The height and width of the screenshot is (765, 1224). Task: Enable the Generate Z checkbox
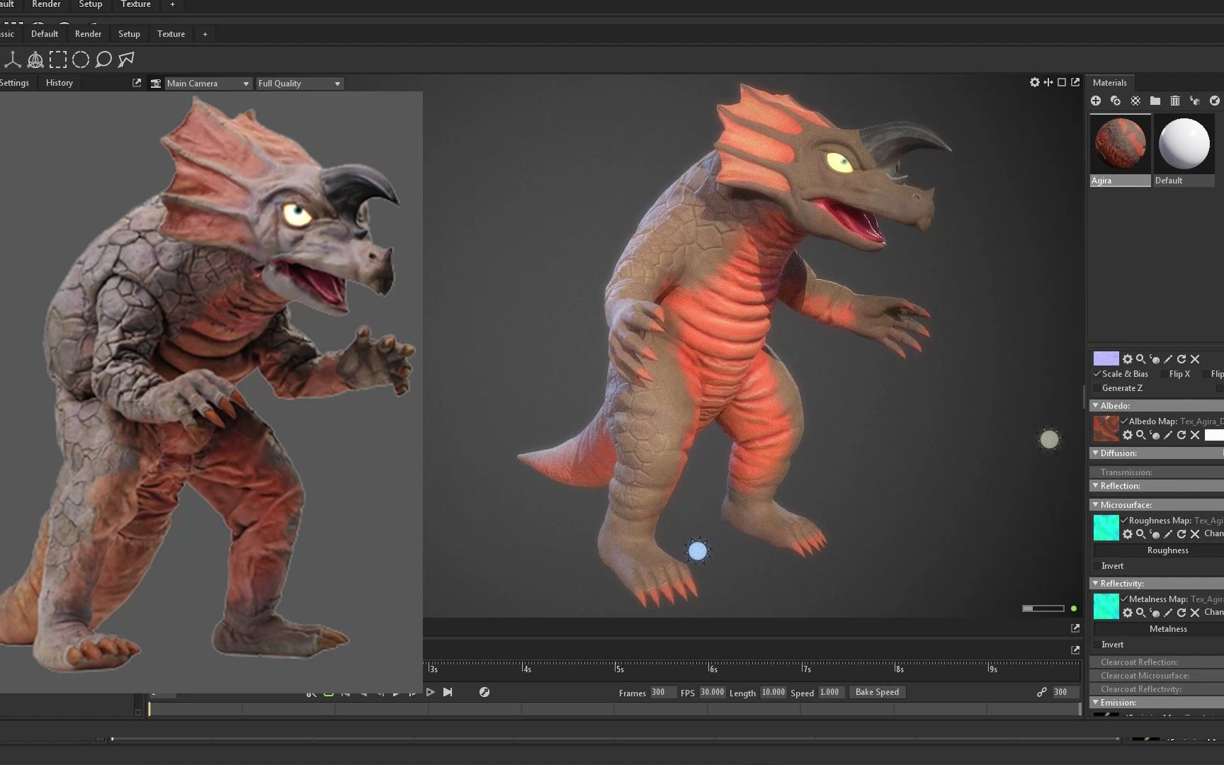coord(1097,388)
